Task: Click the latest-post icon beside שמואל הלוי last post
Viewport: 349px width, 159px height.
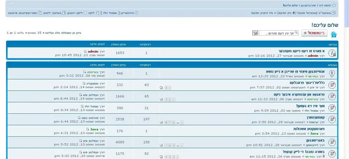Action: (82, 106)
